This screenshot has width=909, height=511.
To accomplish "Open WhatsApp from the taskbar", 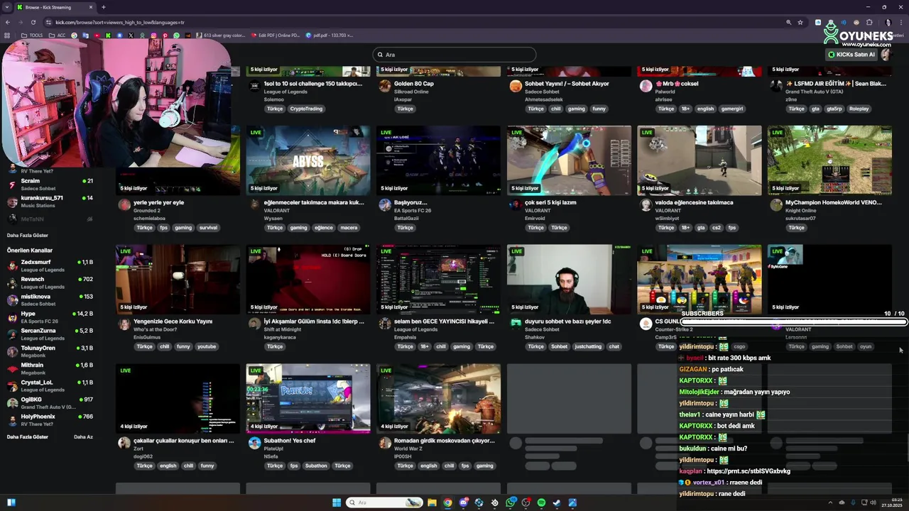I will (510, 502).
